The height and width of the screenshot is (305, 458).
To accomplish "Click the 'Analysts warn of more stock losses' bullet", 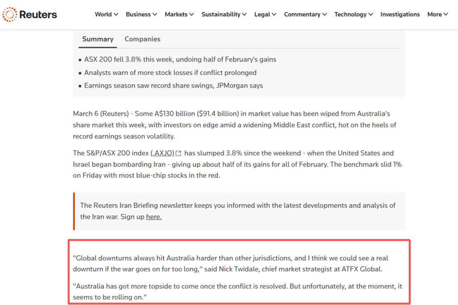I will (x=170, y=73).
